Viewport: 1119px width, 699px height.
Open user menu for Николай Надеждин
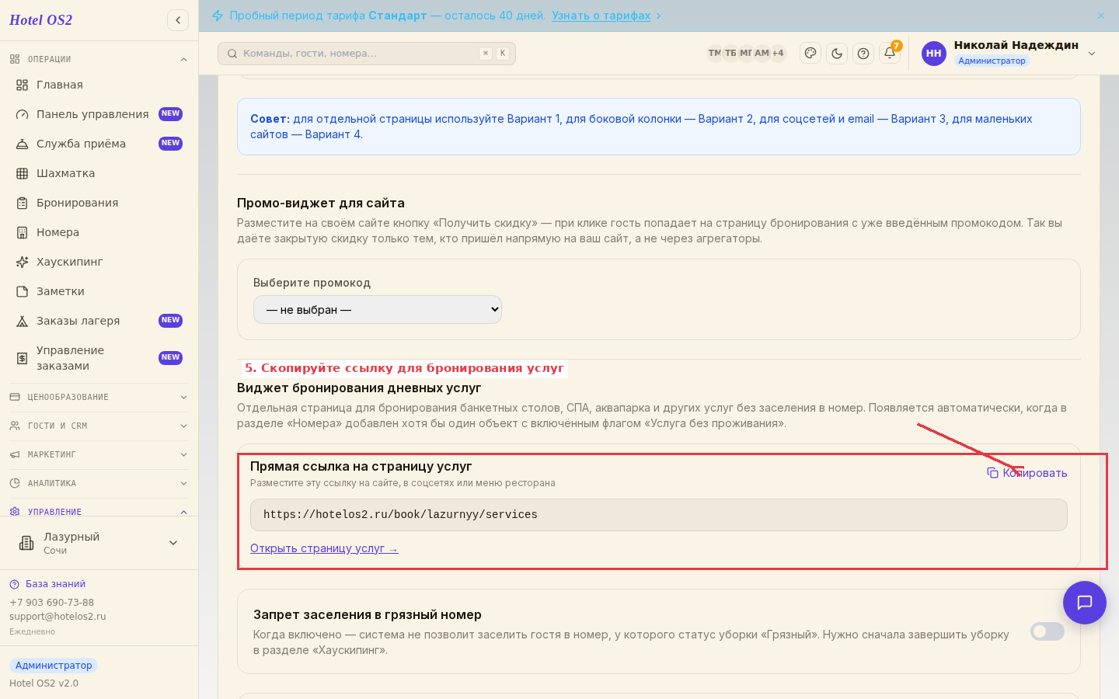[x=1009, y=53]
